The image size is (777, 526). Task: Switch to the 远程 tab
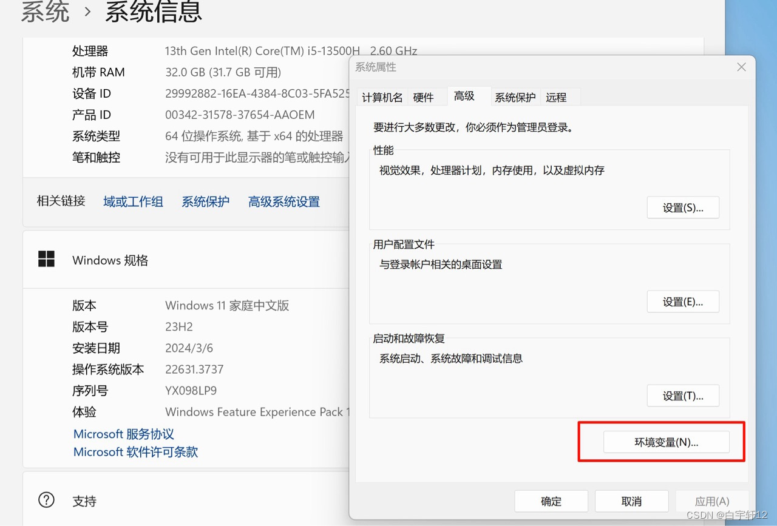coord(557,97)
